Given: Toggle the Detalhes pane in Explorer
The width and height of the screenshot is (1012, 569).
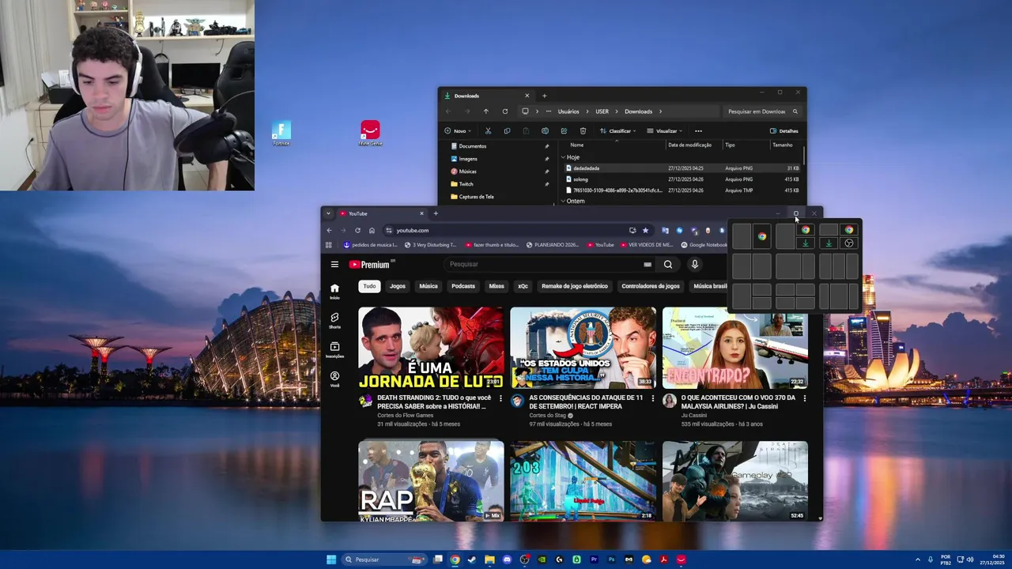Looking at the screenshot, I should click(x=784, y=131).
